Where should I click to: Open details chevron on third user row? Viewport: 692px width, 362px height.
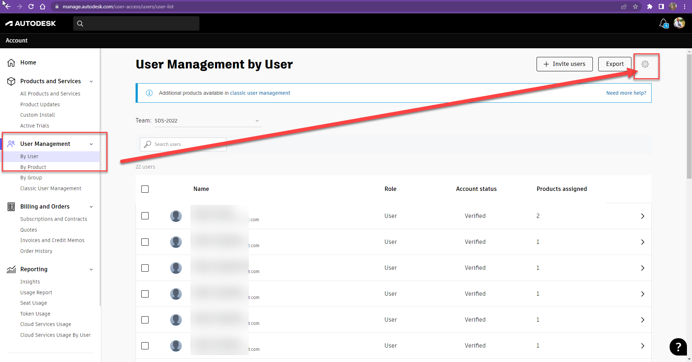click(643, 268)
